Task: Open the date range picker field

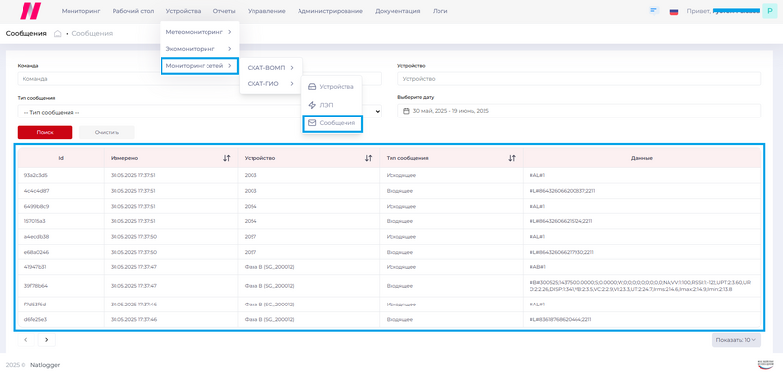Action: tap(579, 111)
